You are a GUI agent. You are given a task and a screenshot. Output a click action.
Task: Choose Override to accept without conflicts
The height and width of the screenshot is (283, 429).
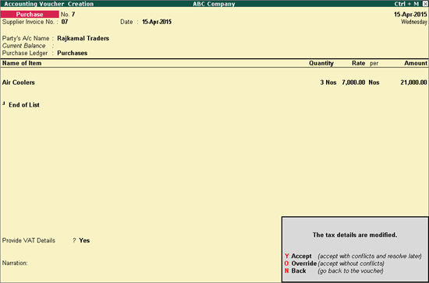(303, 264)
